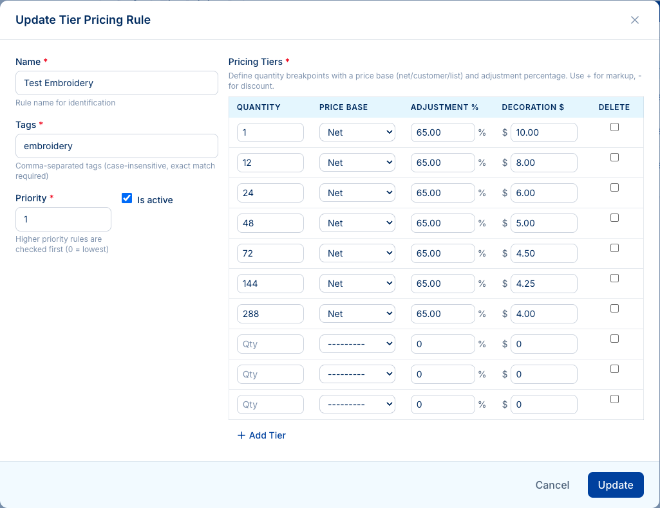Click decoration field showing 4.00
Viewport: 660px width, 508px height.
544,314
